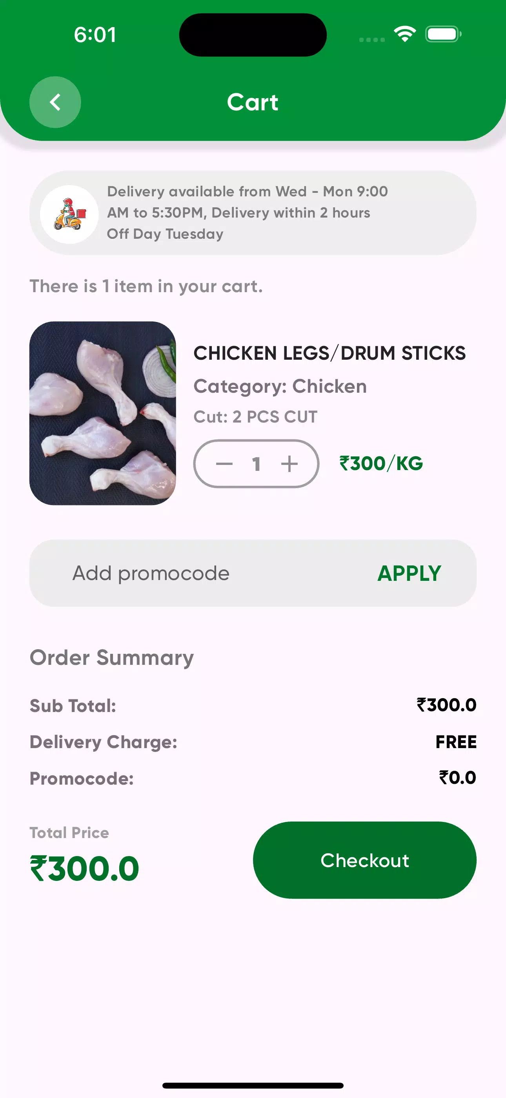Open the chicken drumsticks product image
Image resolution: width=506 pixels, height=1098 pixels.
pyautogui.click(x=103, y=413)
